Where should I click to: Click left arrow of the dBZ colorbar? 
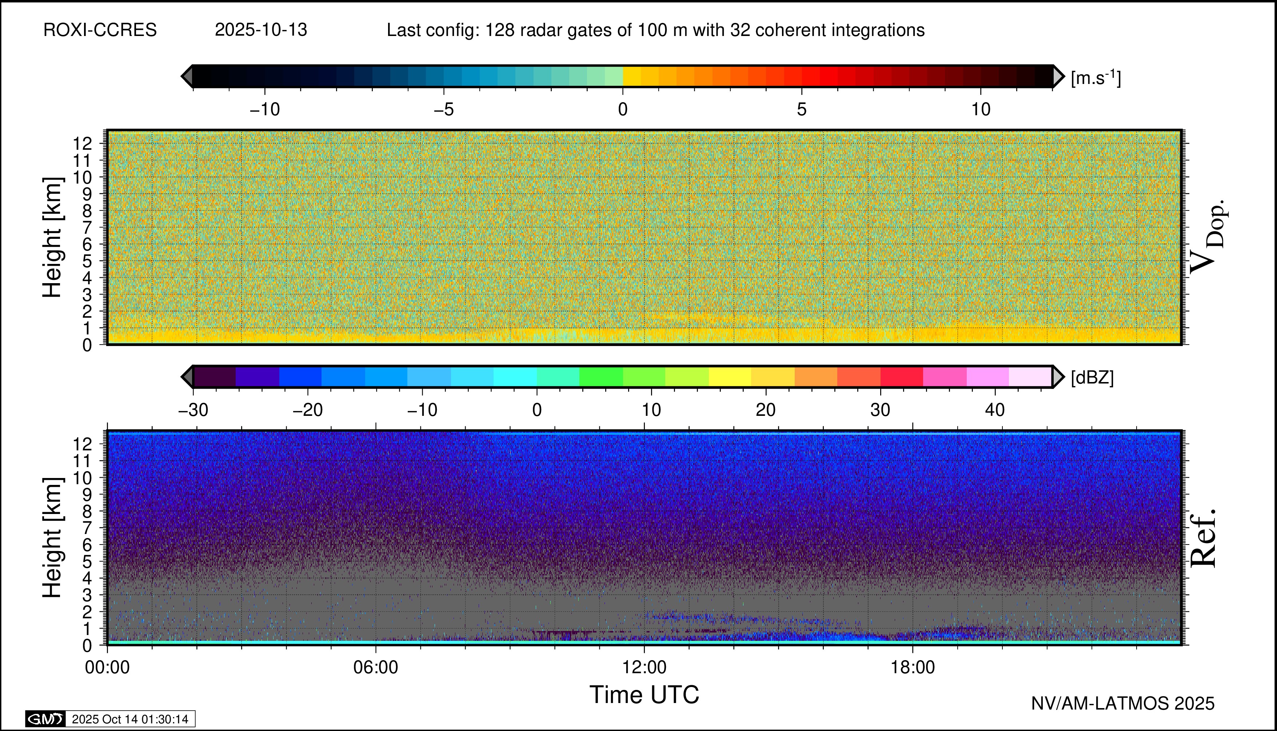(x=187, y=377)
